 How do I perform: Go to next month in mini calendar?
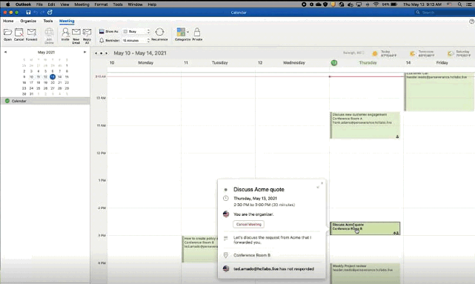click(x=84, y=52)
